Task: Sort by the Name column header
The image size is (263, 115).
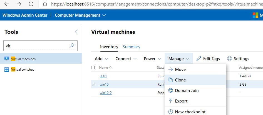Action: (x=103, y=68)
